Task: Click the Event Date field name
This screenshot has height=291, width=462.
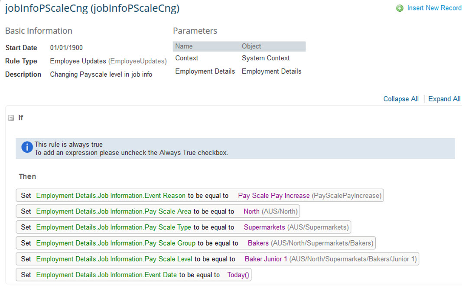Action: 106,275
